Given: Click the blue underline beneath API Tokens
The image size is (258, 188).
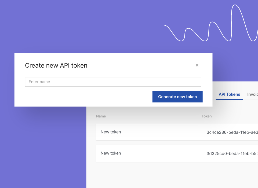Looking at the screenshot, I should tap(229, 99).
